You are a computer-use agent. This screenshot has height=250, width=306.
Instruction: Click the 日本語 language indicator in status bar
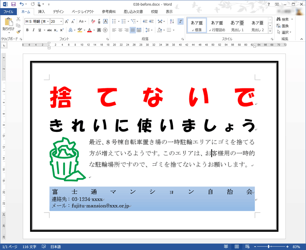pos(55,247)
